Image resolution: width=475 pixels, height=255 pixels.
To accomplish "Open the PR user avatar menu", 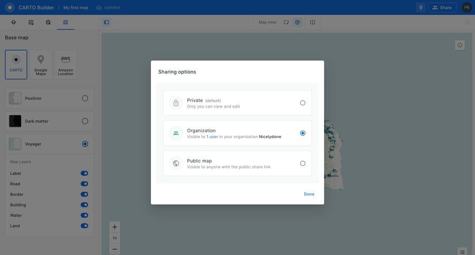I will coord(467,7).
